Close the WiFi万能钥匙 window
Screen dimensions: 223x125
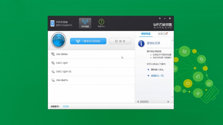tap(170, 18)
